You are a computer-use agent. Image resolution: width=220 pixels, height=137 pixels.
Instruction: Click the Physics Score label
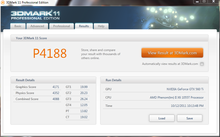[25, 93]
